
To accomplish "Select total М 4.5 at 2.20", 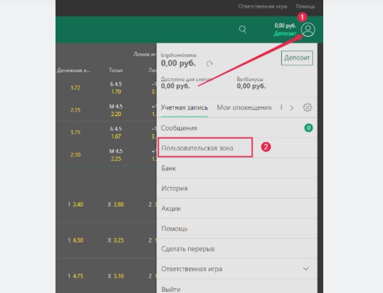I will (116, 110).
